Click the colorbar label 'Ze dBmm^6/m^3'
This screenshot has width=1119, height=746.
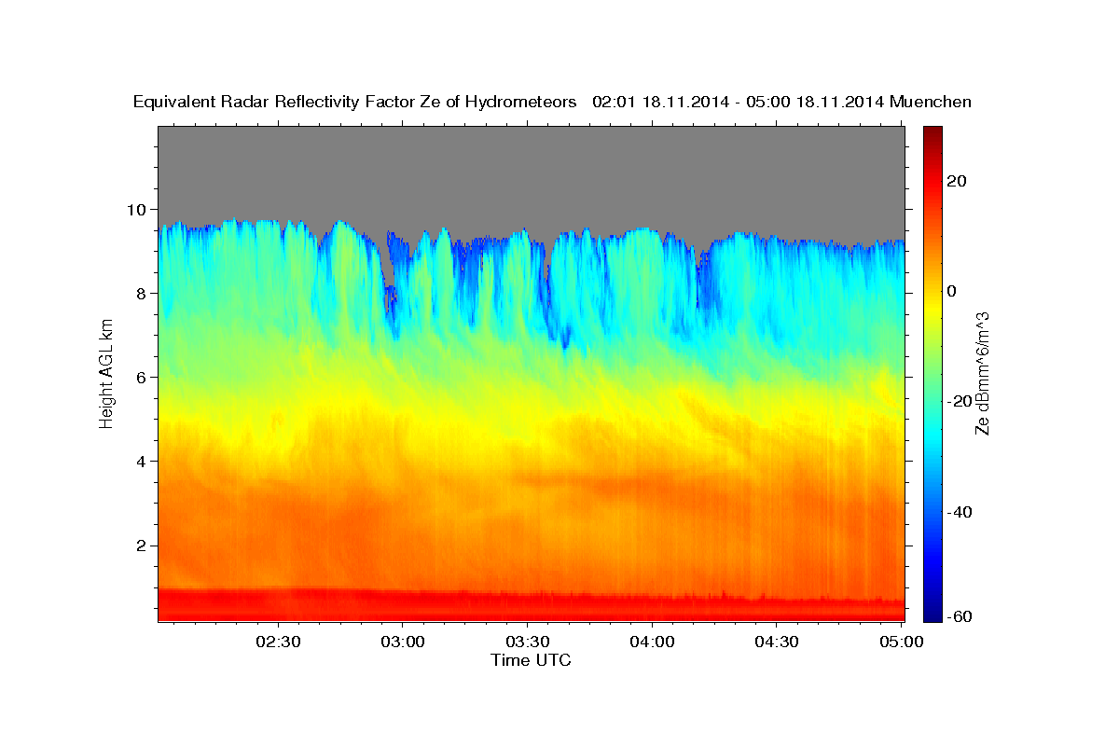[x=982, y=372]
